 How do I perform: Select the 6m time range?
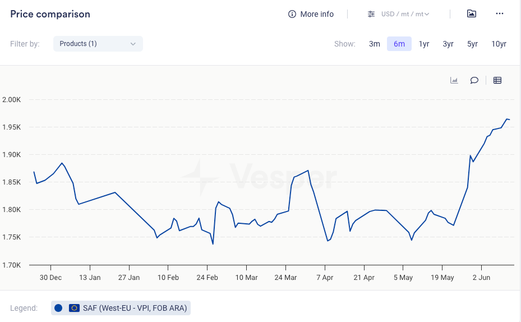coord(399,44)
